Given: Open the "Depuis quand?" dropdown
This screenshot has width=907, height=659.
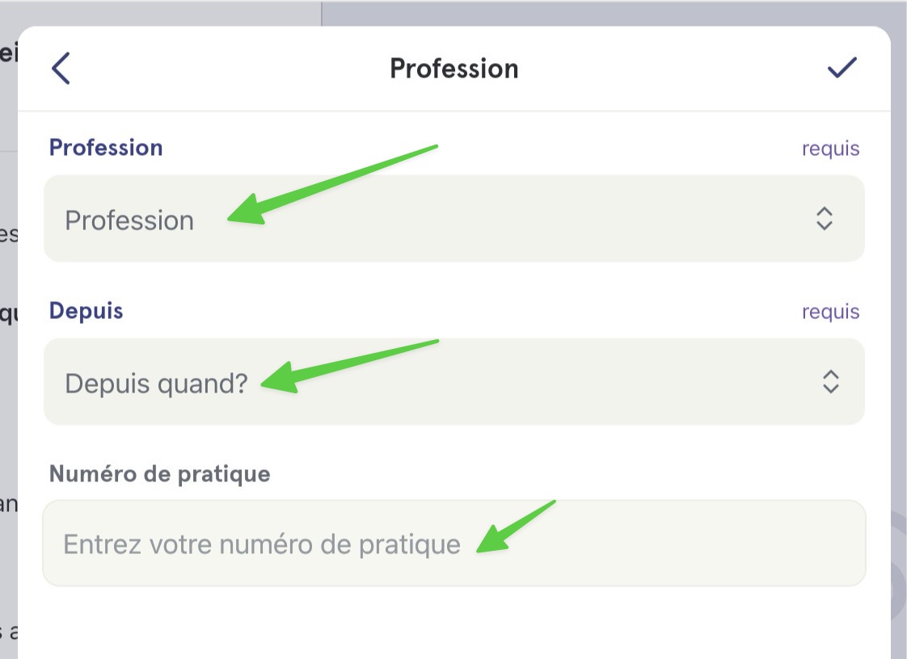Looking at the screenshot, I should point(454,381).
